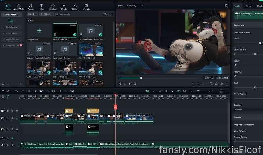Open the Import dropdown
263x155 pixels.
[32, 14]
